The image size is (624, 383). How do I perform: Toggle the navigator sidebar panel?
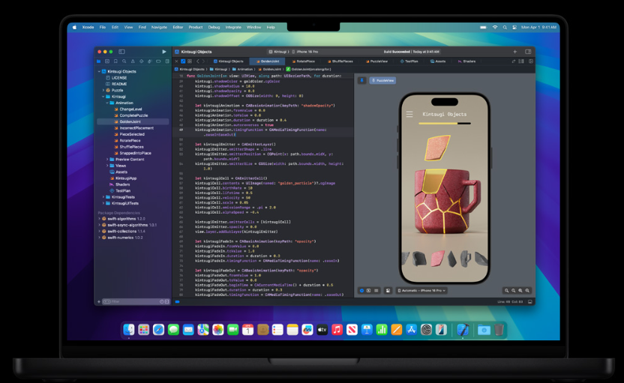[122, 52]
